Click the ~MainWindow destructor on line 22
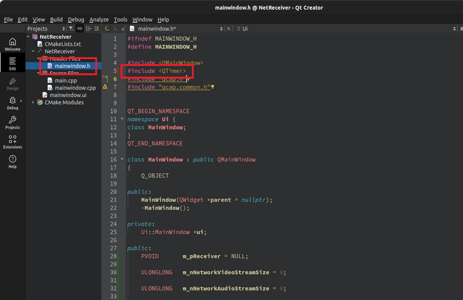The image size is (463, 300). 165,208
